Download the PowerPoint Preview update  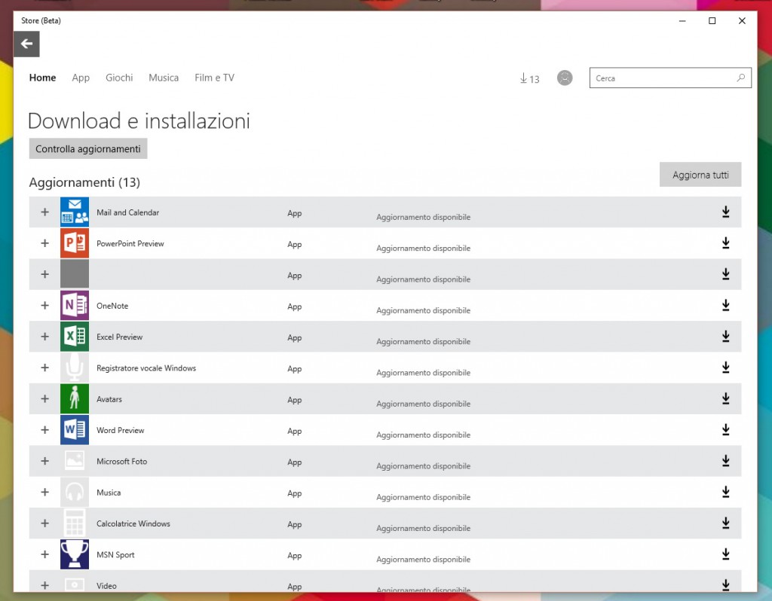click(x=726, y=243)
